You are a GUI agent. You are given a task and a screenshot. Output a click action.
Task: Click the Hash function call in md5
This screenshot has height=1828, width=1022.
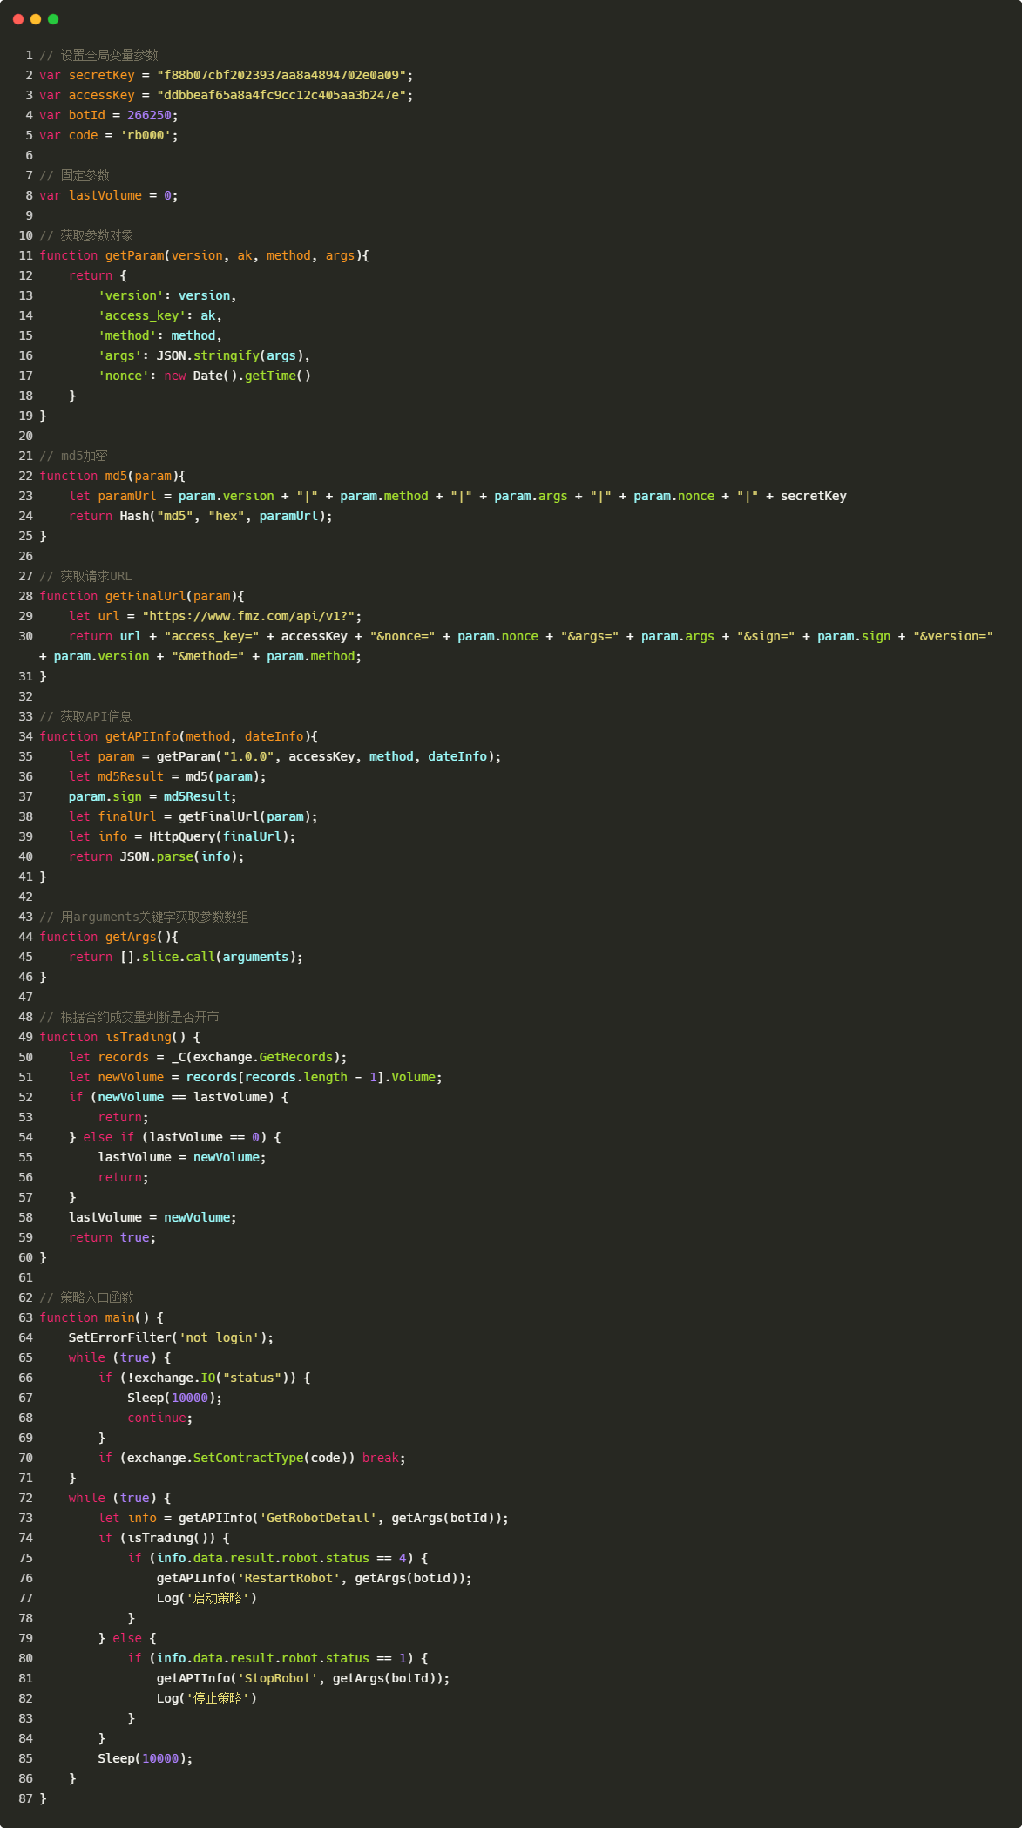(134, 516)
